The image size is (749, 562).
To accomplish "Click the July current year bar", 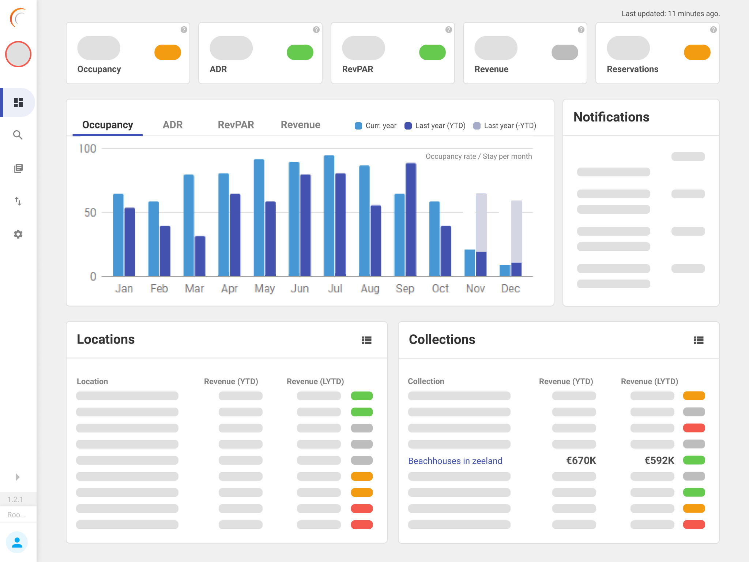I will click(x=329, y=216).
